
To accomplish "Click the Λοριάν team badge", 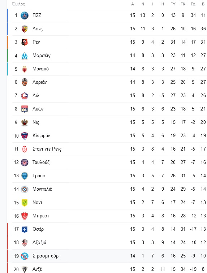I will 25,82.
